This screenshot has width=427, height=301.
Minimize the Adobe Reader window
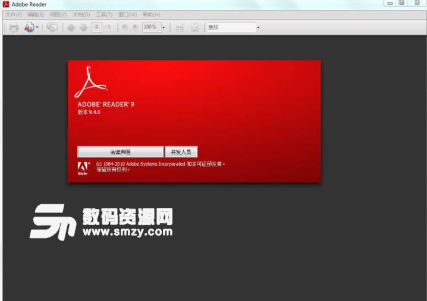click(x=390, y=3)
